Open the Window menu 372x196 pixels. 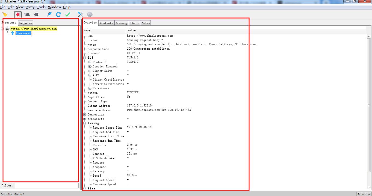point(54,7)
